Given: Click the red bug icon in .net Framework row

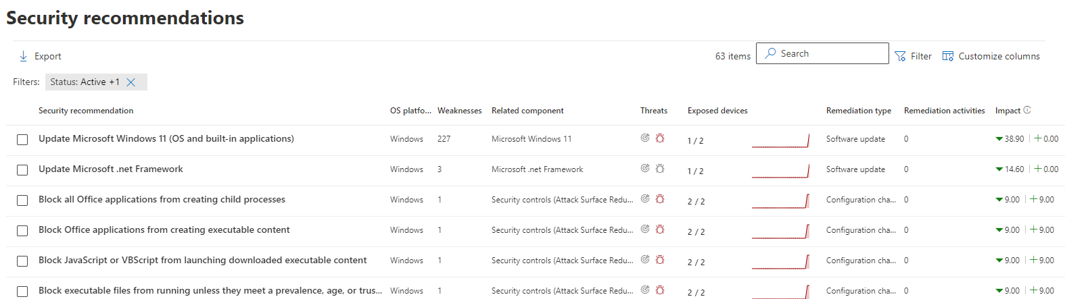Looking at the screenshot, I should coord(660,168).
